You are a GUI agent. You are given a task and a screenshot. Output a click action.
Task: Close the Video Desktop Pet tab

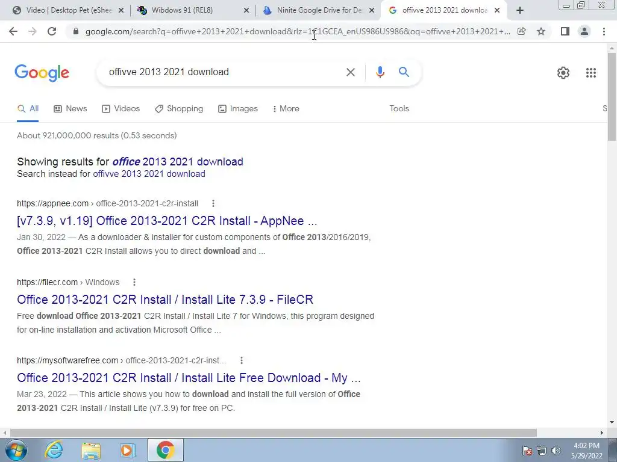[x=121, y=11]
